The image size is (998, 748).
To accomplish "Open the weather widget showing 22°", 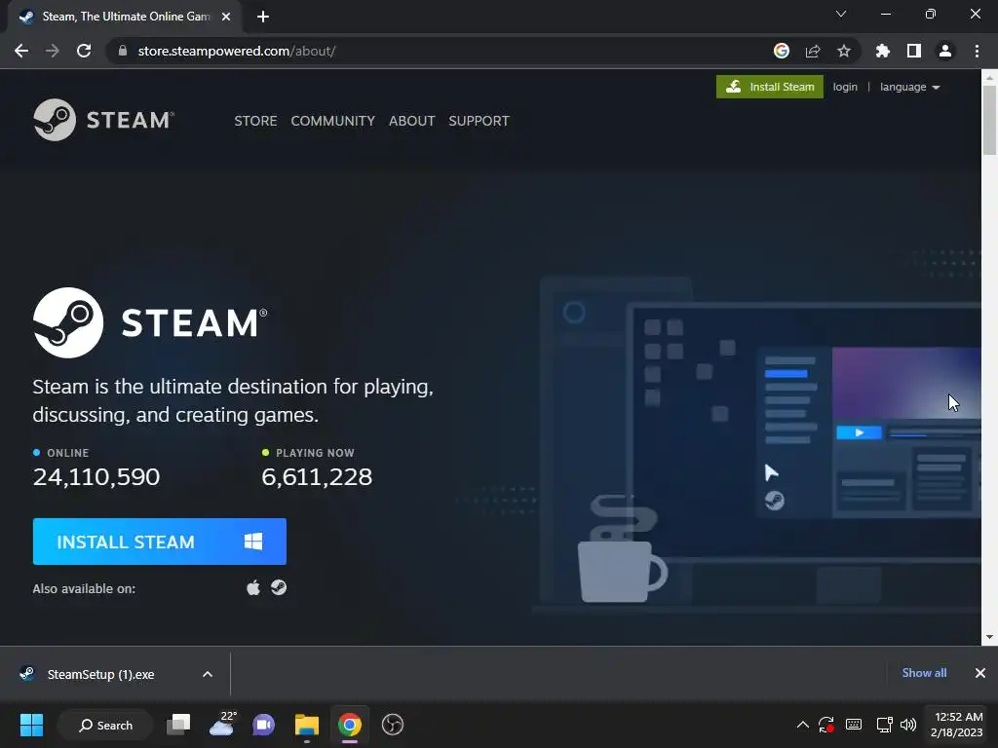I will pos(222,725).
